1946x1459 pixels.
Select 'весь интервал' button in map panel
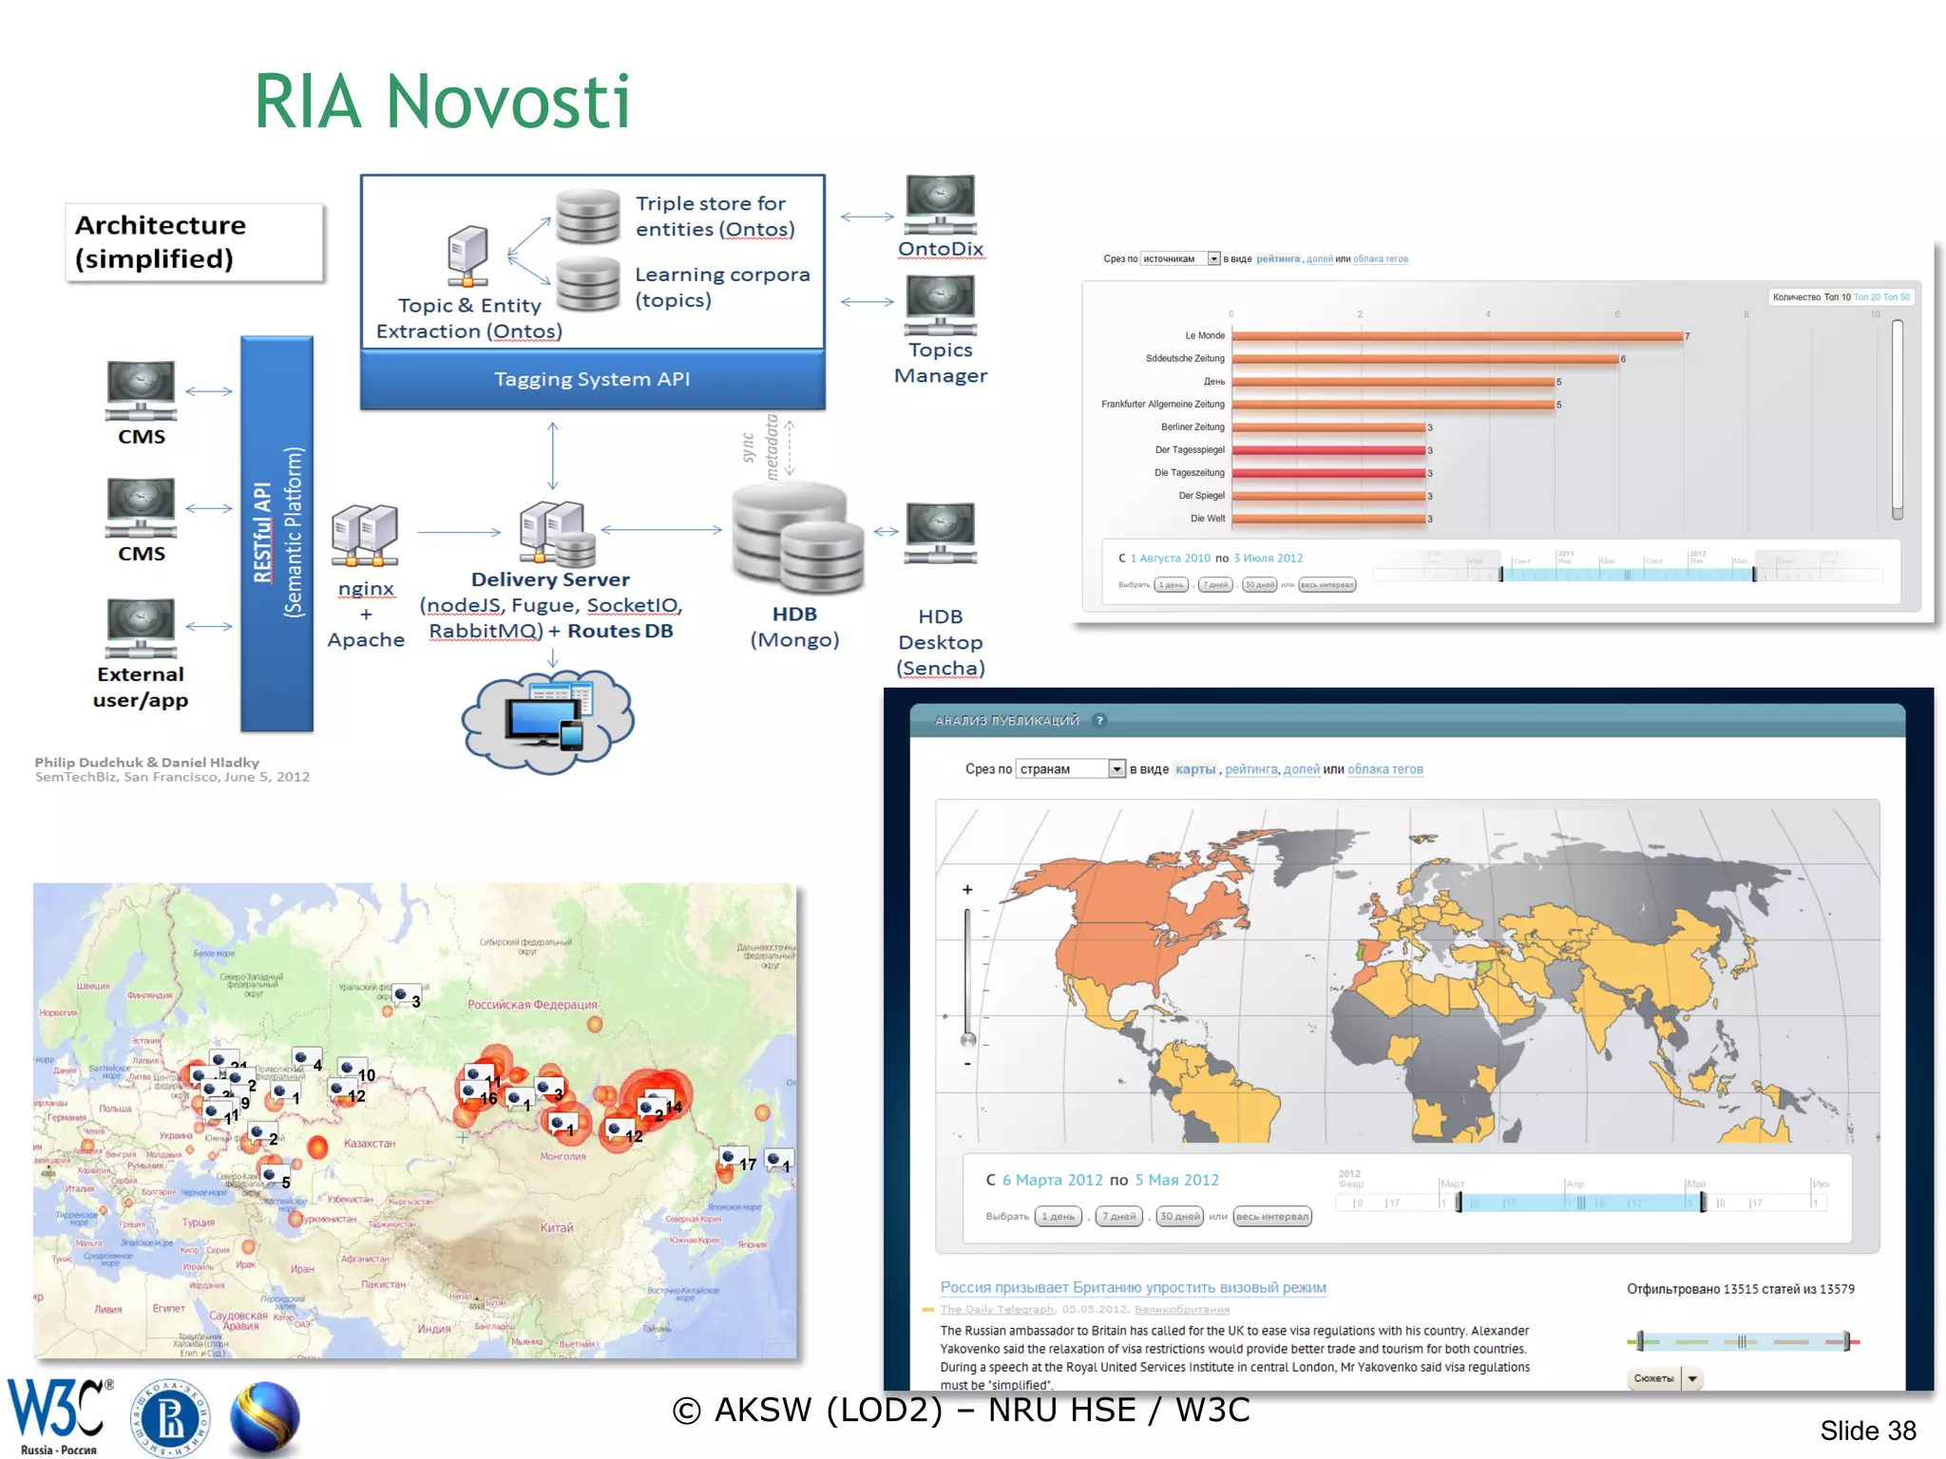(x=1271, y=1216)
